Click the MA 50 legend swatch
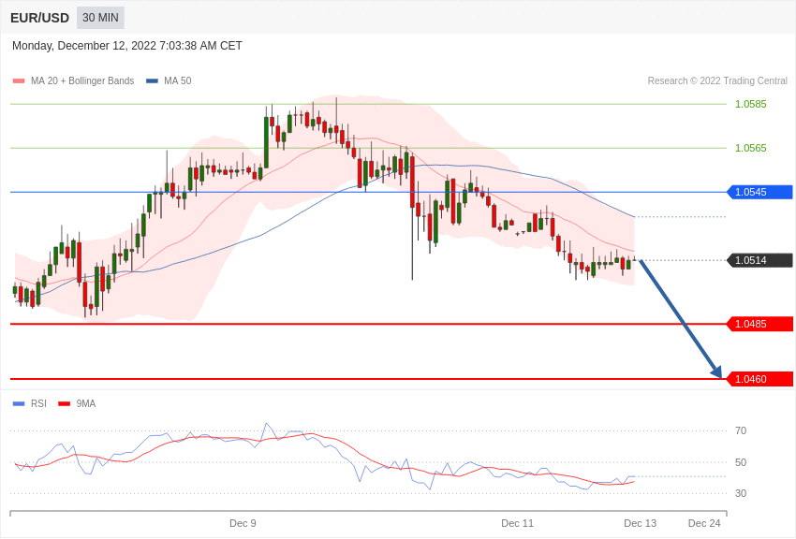796x539 pixels. (x=152, y=81)
